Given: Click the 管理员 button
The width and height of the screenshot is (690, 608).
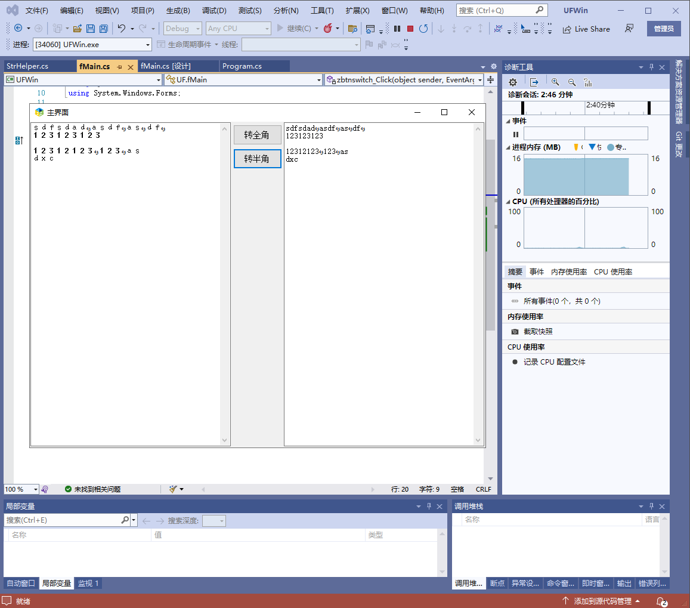Looking at the screenshot, I should pos(664,29).
